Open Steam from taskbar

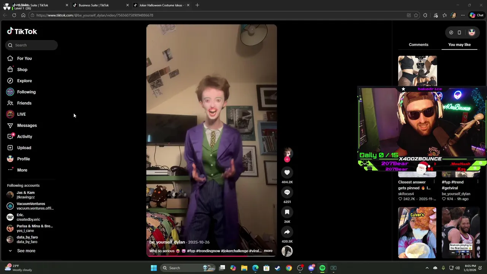point(277,268)
